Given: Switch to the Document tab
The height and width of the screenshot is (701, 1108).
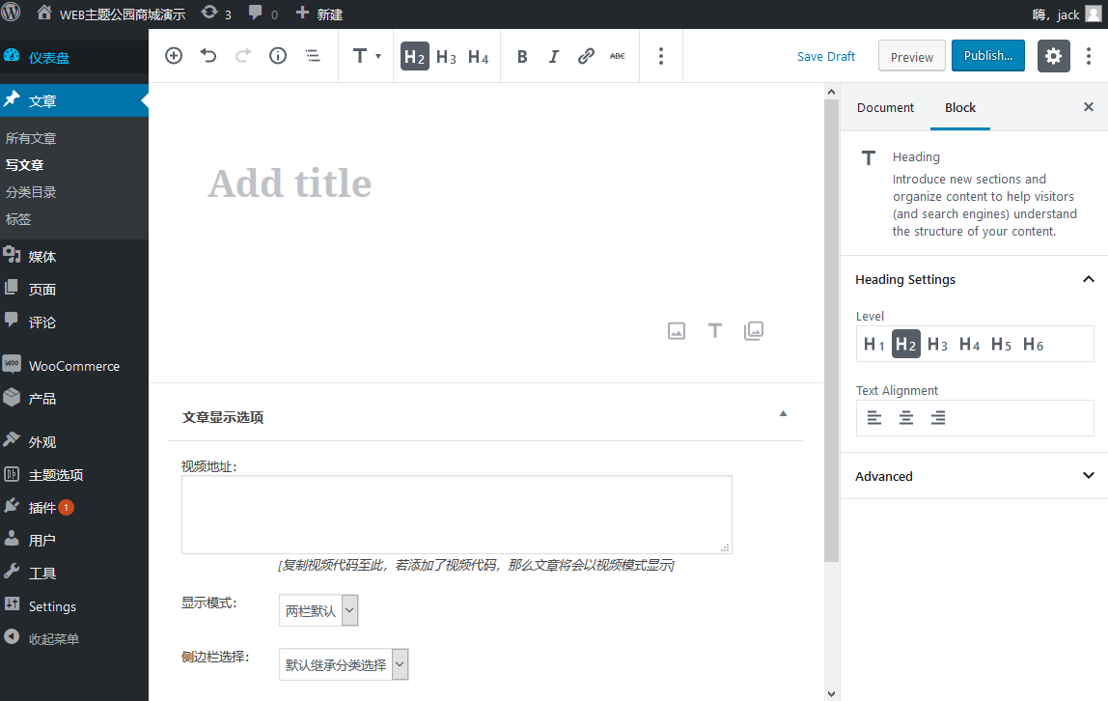Looking at the screenshot, I should [x=884, y=107].
